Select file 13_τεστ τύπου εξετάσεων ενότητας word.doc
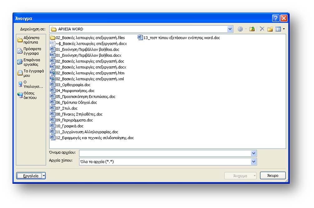This screenshot has height=208, width=314. (179, 38)
